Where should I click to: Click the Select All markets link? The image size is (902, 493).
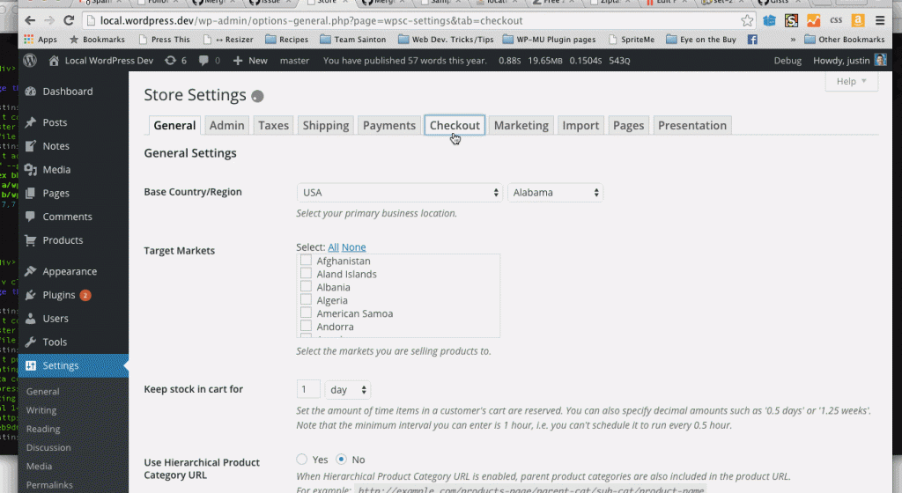tap(333, 247)
